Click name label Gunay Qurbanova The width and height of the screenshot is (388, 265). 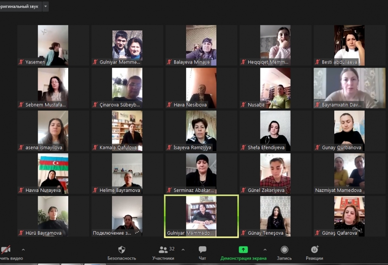pos(341,148)
